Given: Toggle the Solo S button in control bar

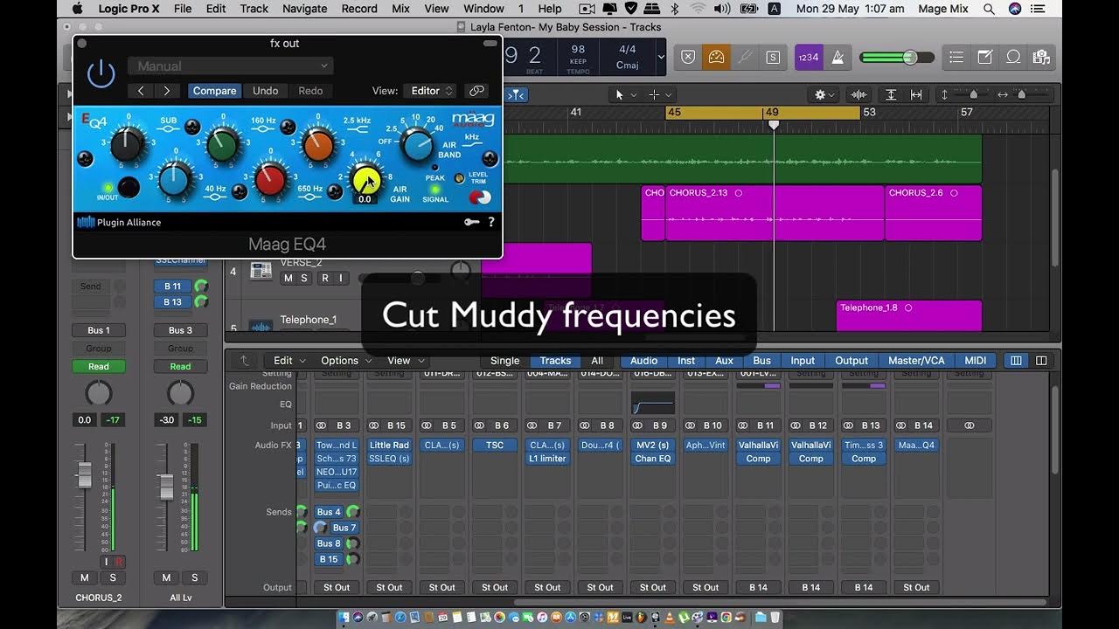Looking at the screenshot, I should click(x=773, y=57).
